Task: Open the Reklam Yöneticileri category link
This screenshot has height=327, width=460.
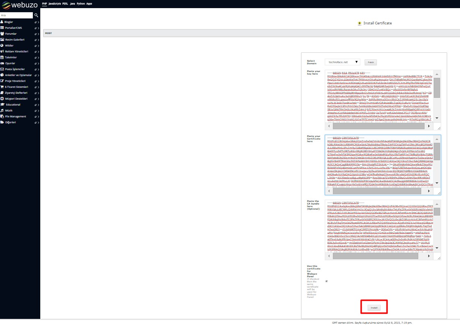Action: (17, 51)
